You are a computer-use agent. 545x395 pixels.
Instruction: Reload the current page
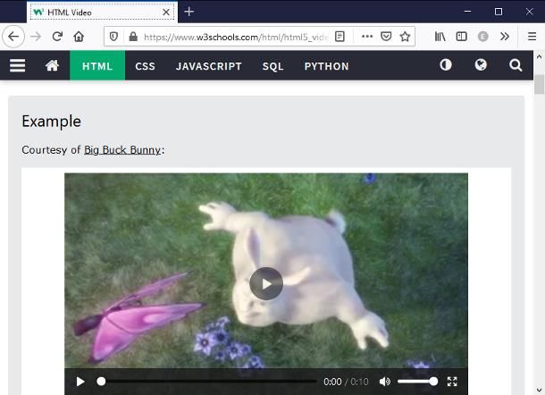tap(57, 36)
